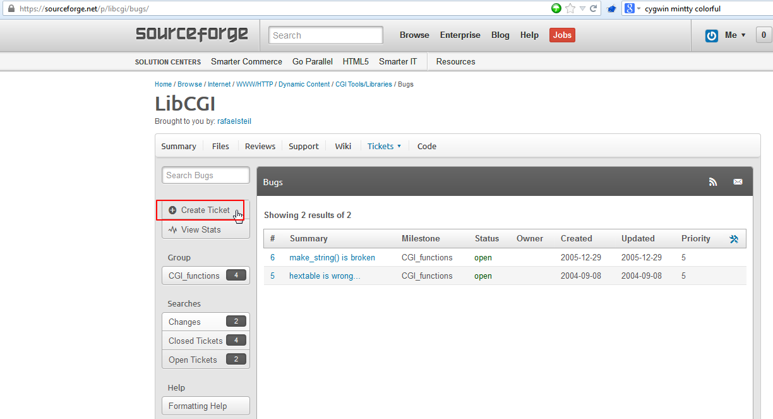Filter by CGI_functions group
Image resolution: width=773 pixels, height=419 pixels.
click(206, 276)
